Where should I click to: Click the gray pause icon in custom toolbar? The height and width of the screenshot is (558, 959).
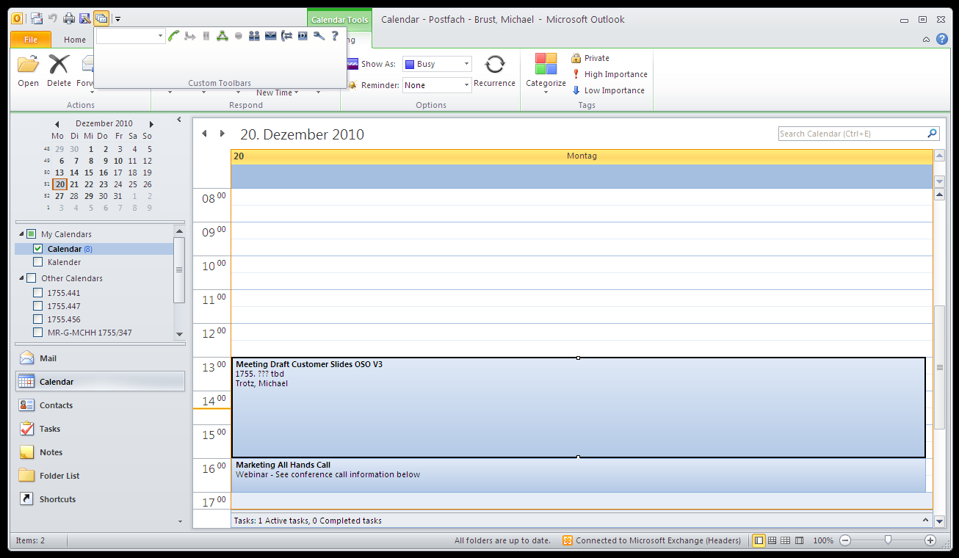[x=206, y=36]
